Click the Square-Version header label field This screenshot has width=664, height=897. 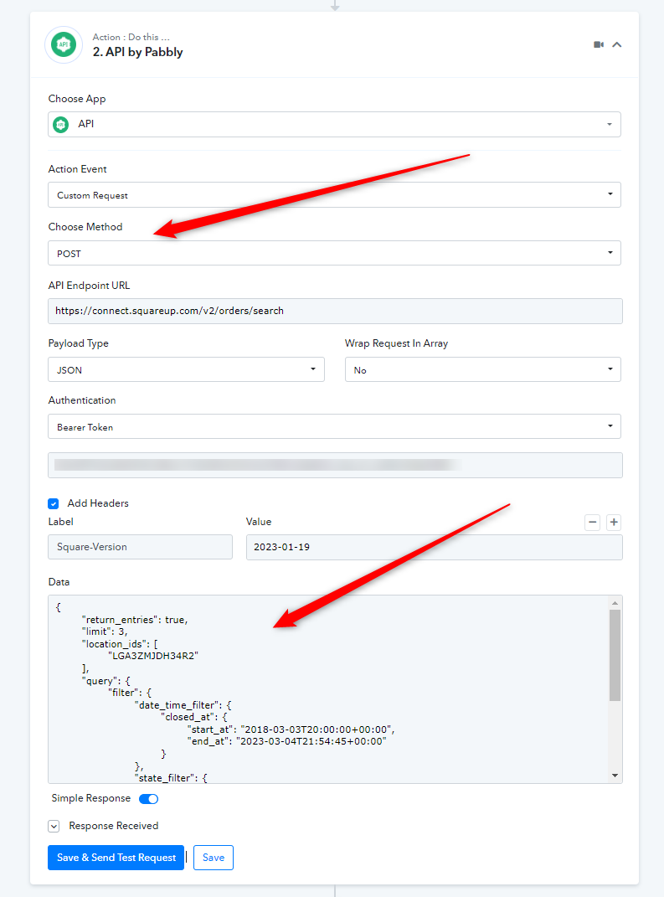140,547
